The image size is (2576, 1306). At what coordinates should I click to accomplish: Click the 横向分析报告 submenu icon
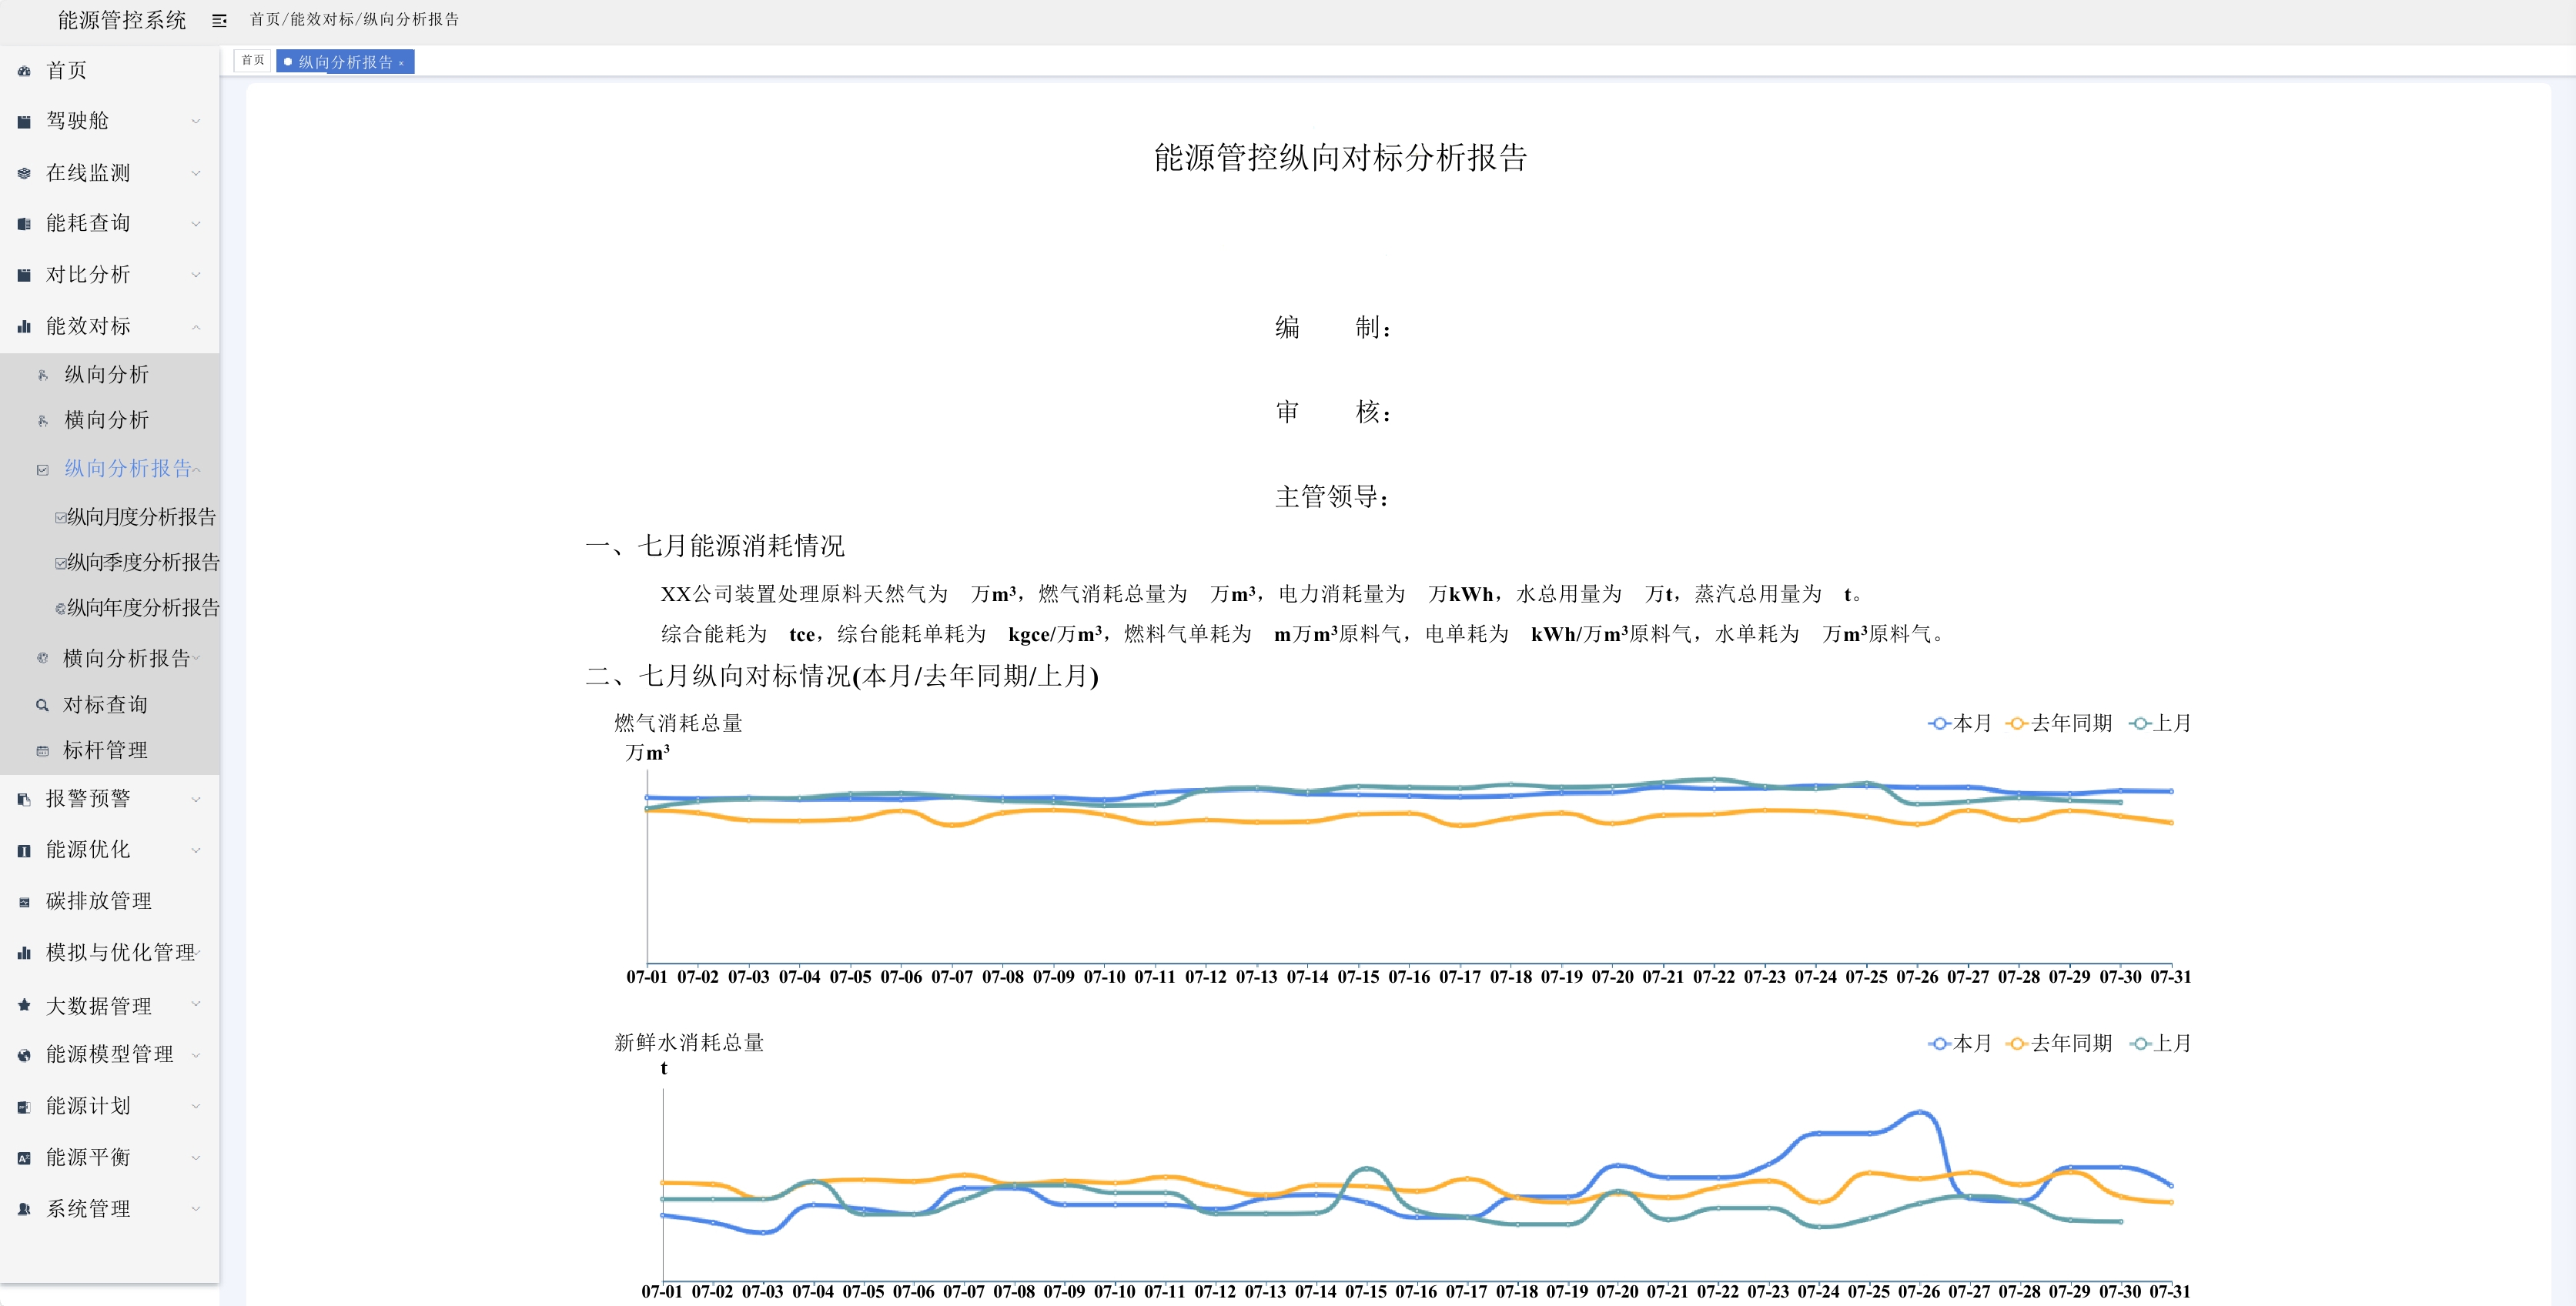point(43,658)
